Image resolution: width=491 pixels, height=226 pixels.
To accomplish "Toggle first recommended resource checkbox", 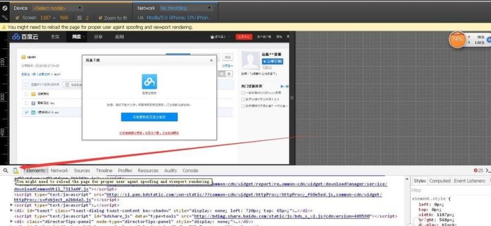I will pyautogui.click(x=243, y=93).
